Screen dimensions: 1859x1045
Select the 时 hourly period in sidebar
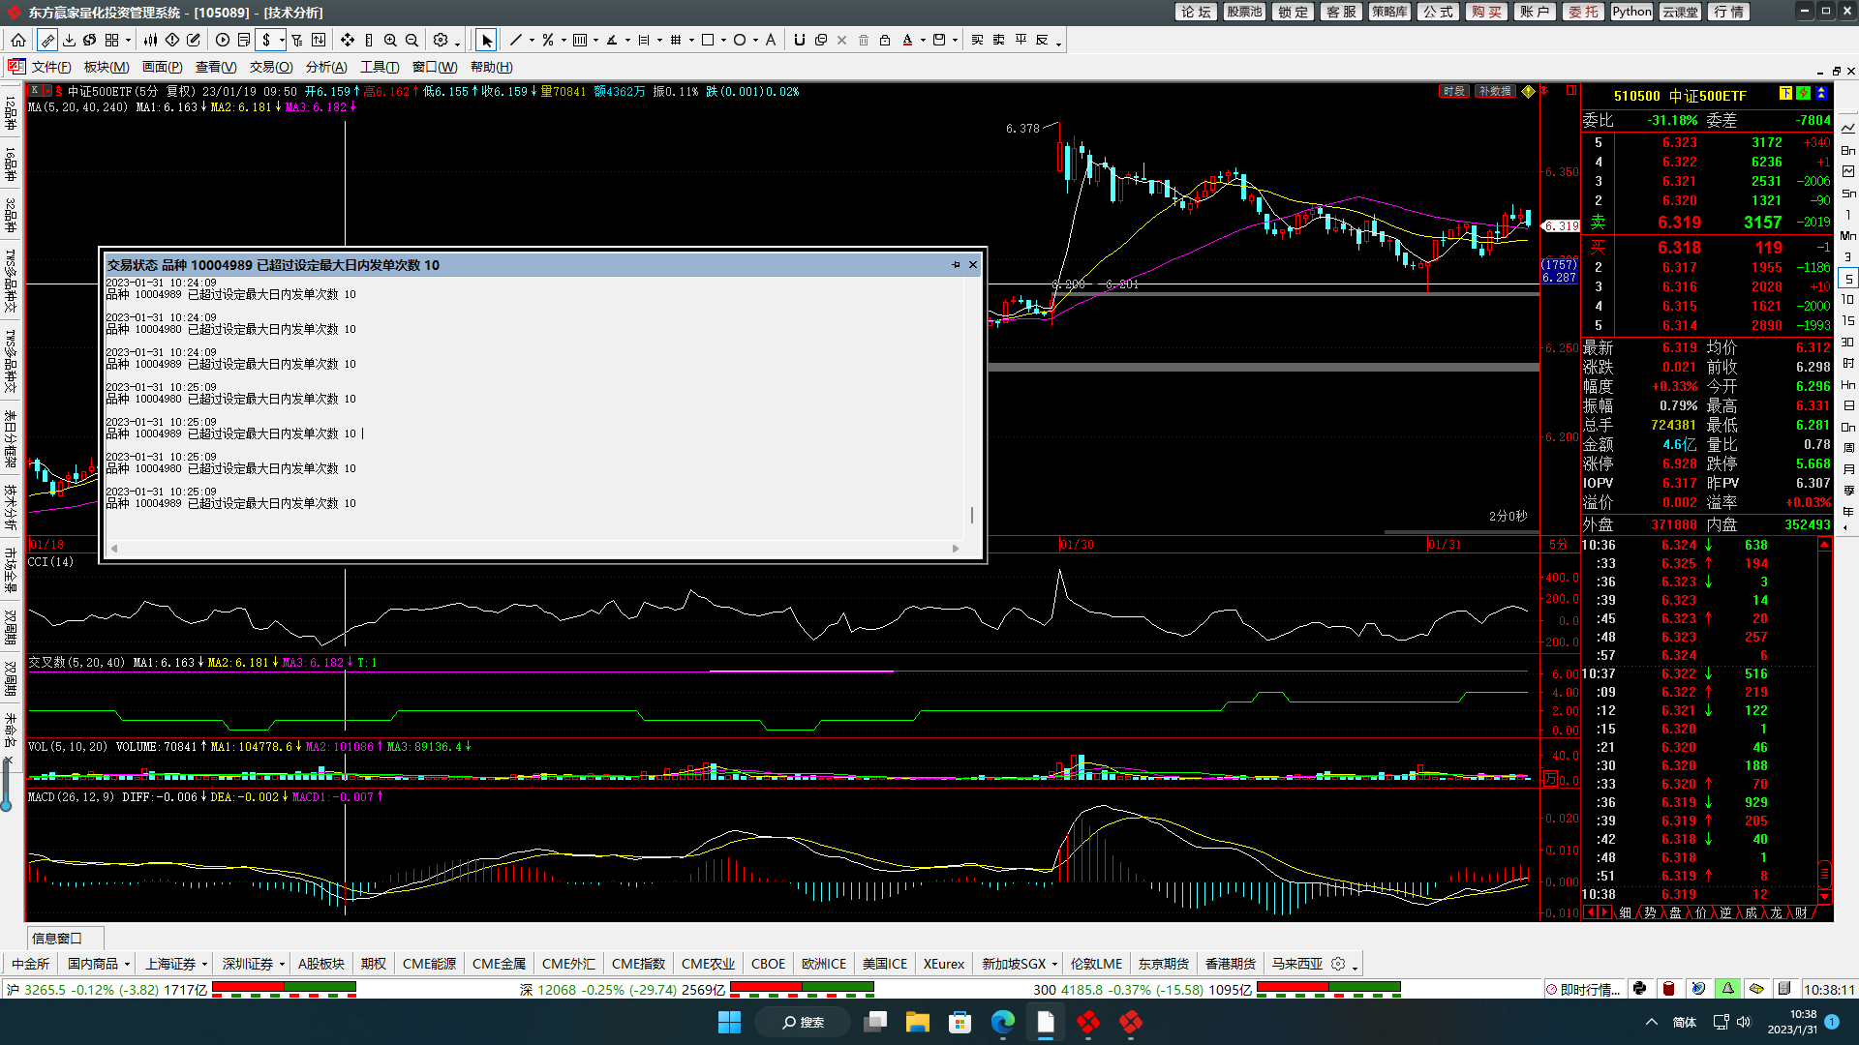(x=1848, y=364)
